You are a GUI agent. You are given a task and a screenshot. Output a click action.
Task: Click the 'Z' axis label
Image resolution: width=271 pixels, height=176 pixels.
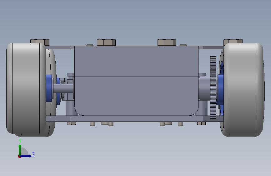(x=33, y=154)
